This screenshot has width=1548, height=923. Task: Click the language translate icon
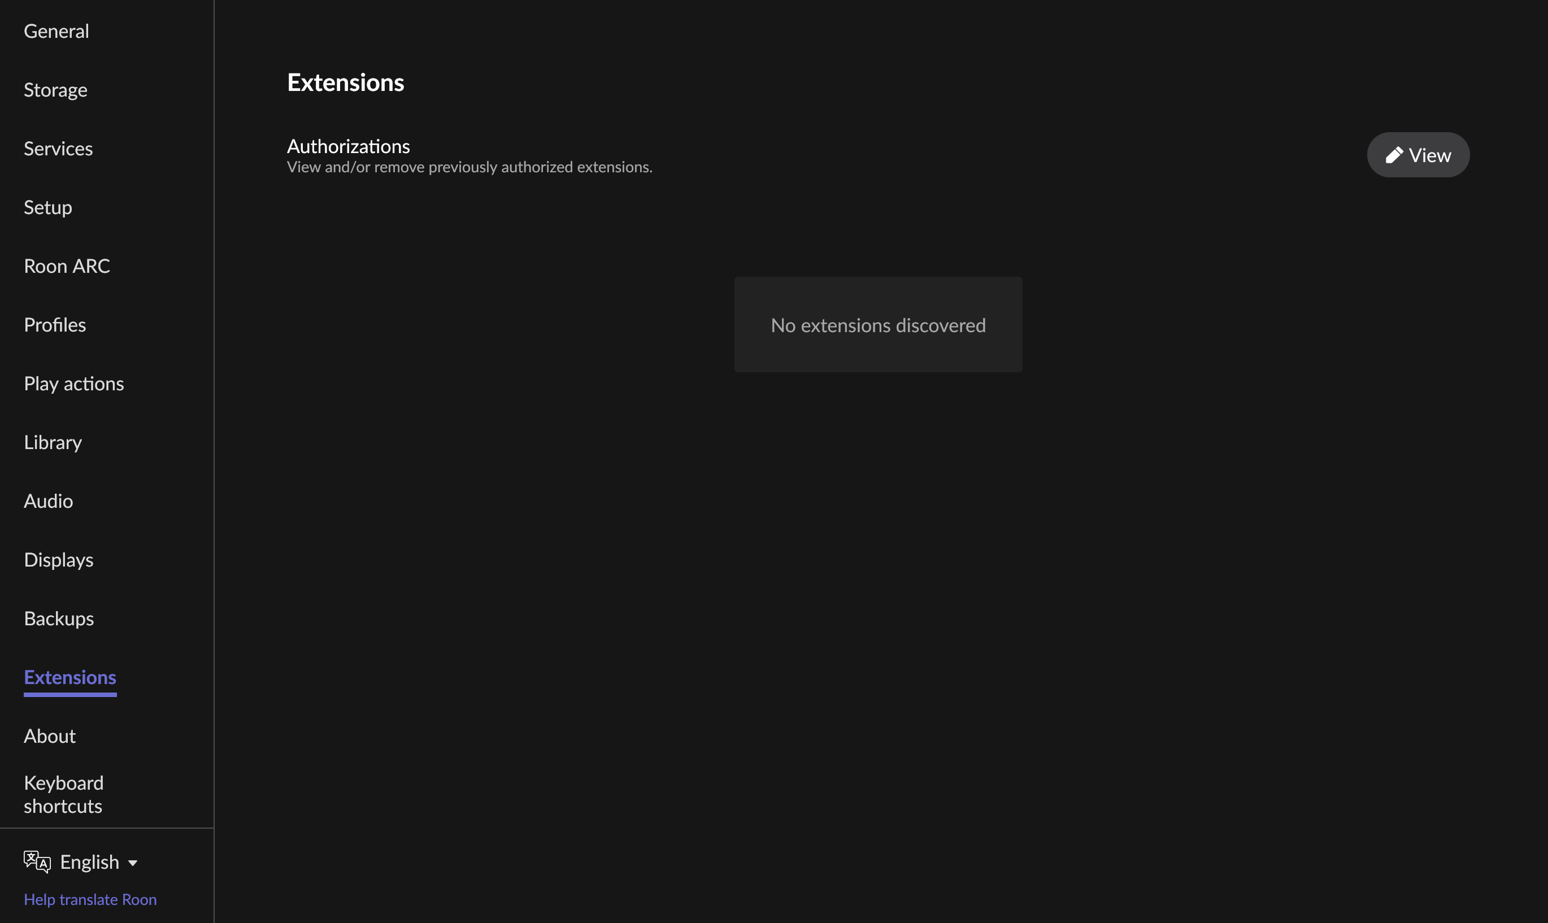click(x=37, y=861)
